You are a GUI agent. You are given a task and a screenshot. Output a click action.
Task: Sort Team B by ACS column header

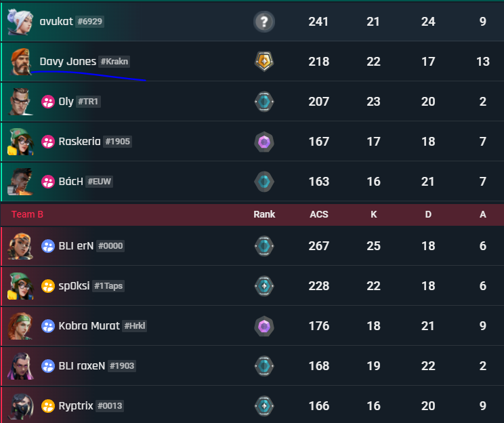(x=318, y=214)
